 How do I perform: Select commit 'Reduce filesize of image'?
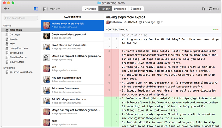(x=72, y=79)
